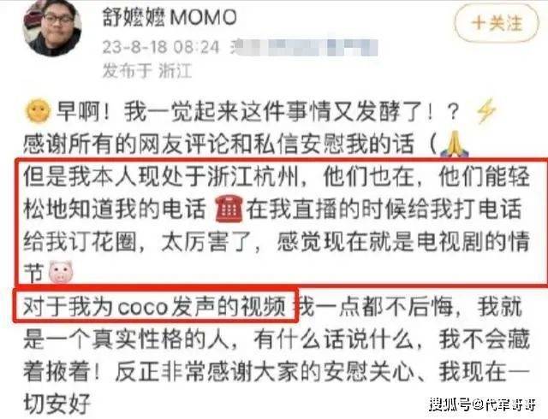Open the 舒嬷嬷MOMO username link

click(x=170, y=17)
